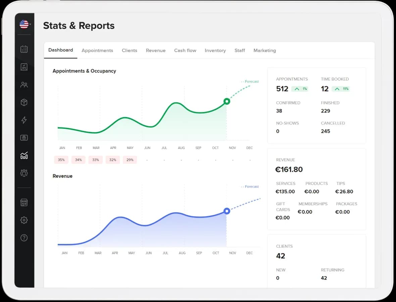Open the gift cards icon in sidebar
This screenshot has height=302, width=396.
(24, 138)
